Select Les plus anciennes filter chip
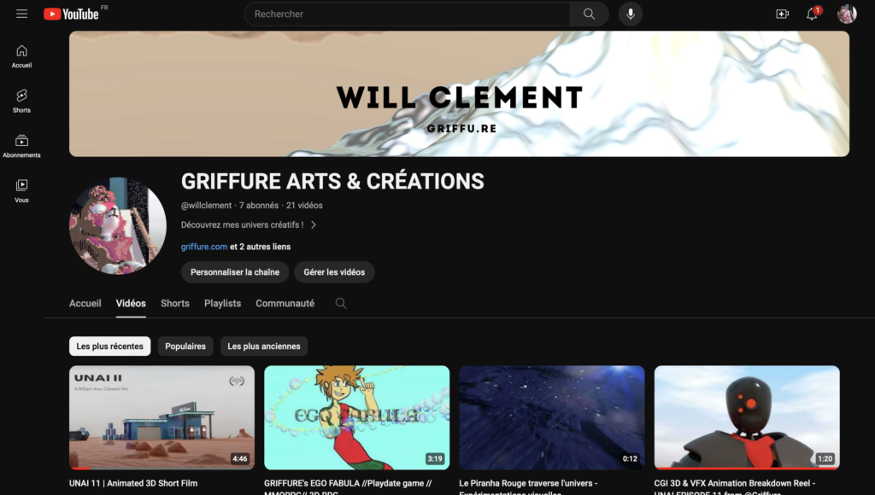 pyautogui.click(x=264, y=346)
